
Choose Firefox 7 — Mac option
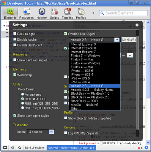[94, 60]
